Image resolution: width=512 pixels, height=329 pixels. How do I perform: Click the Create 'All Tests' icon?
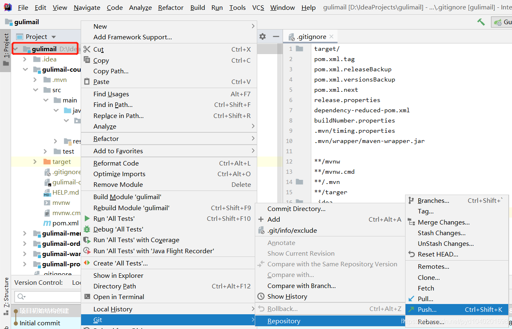(86, 263)
